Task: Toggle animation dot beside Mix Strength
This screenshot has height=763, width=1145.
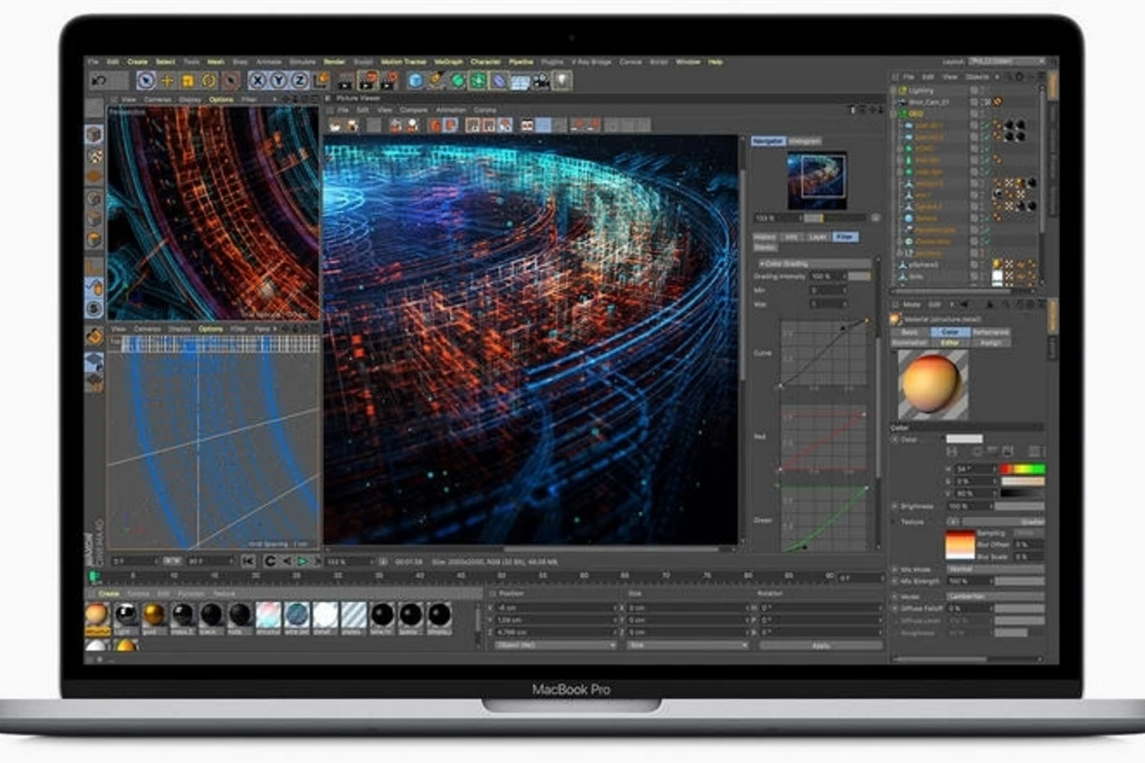Action: point(895,581)
